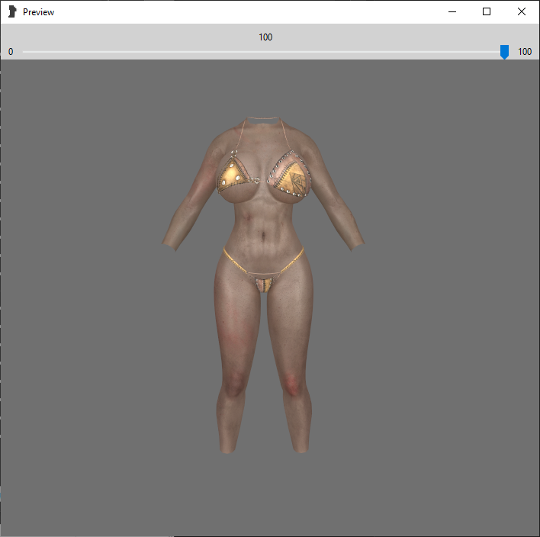The width and height of the screenshot is (540, 537).
Task: Minimize the Preview window
Action: pos(452,11)
